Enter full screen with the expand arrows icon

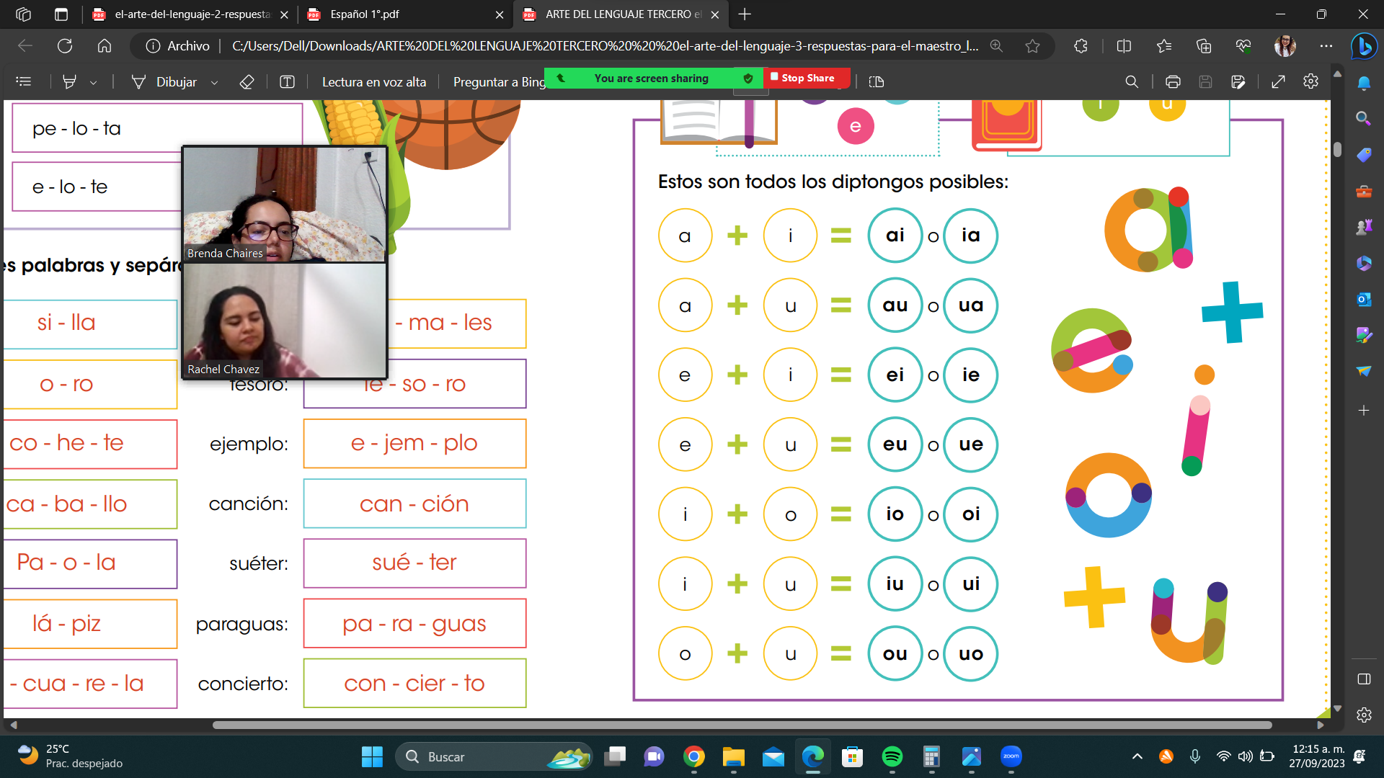pos(1278,82)
